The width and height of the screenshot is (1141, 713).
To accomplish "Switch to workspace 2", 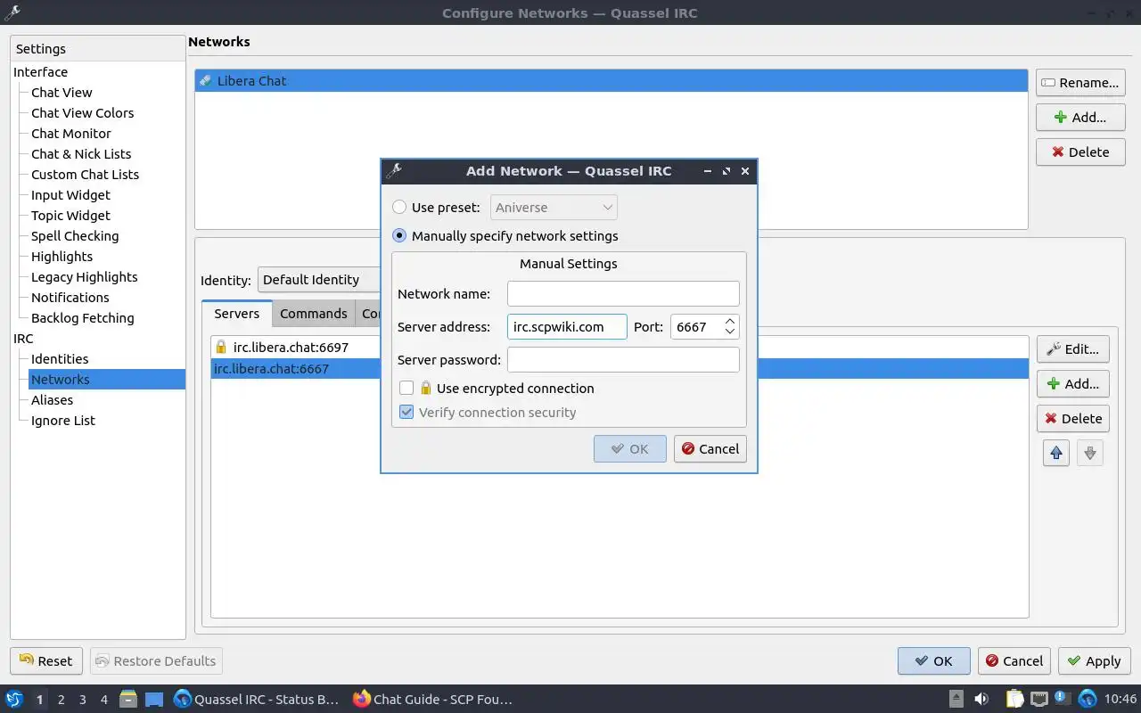I will tap(61, 700).
